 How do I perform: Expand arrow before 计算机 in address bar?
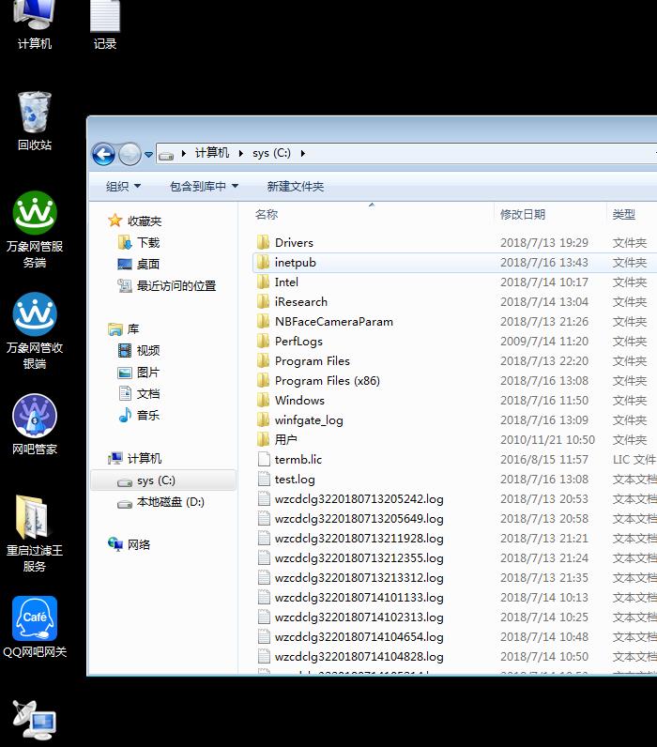pos(184,153)
